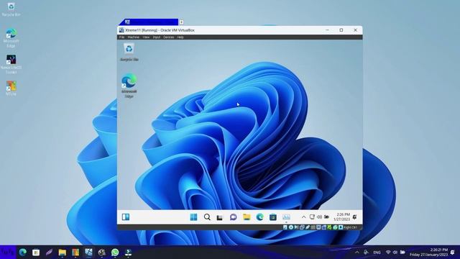This screenshot has width=460, height=259.
Task: Click the audio indicator in VirtualBox status bar
Action: coord(297,227)
